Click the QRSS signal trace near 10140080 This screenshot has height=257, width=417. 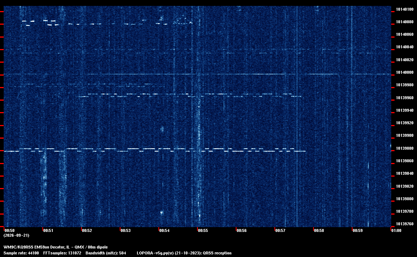tap(107, 22)
